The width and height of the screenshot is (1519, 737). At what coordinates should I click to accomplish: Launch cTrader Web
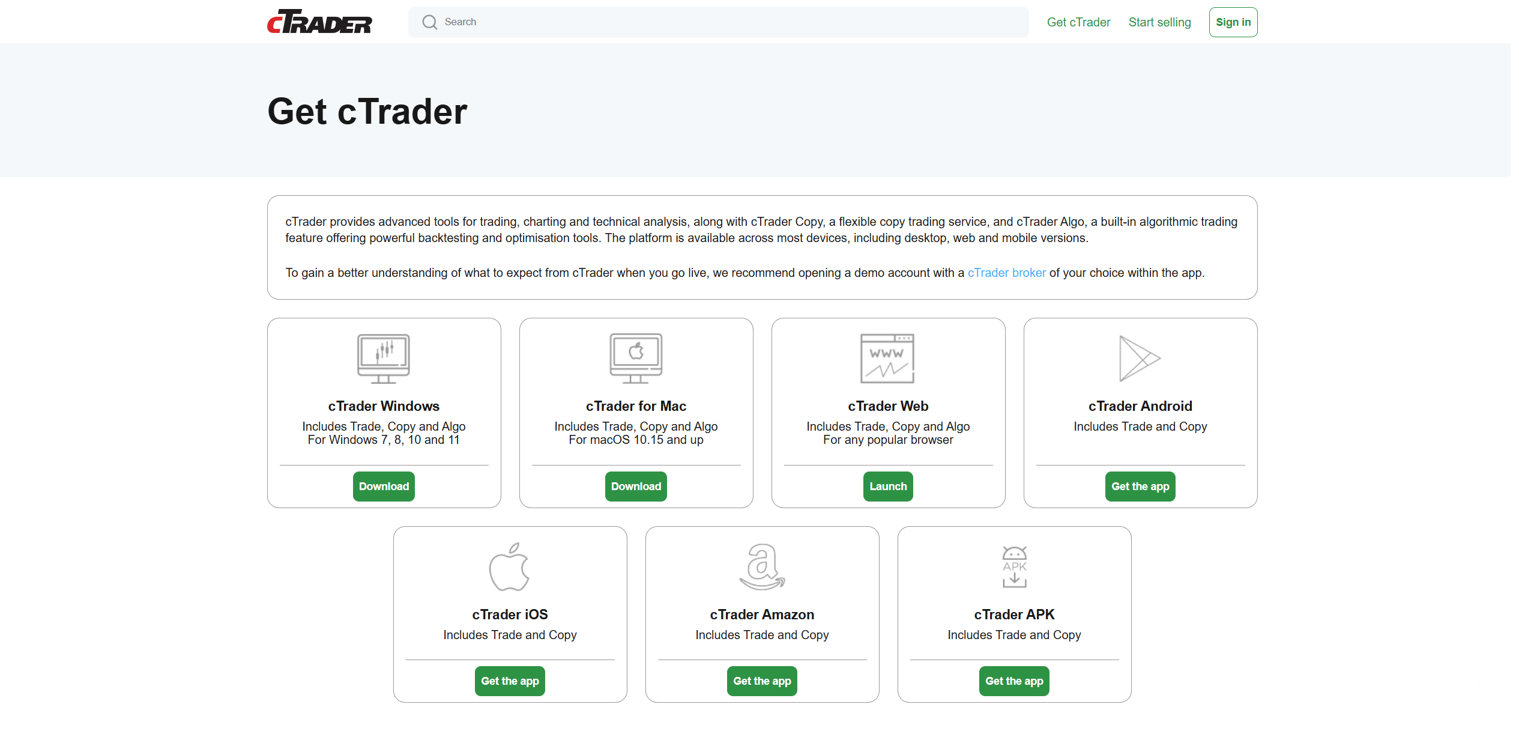(x=888, y=487)
